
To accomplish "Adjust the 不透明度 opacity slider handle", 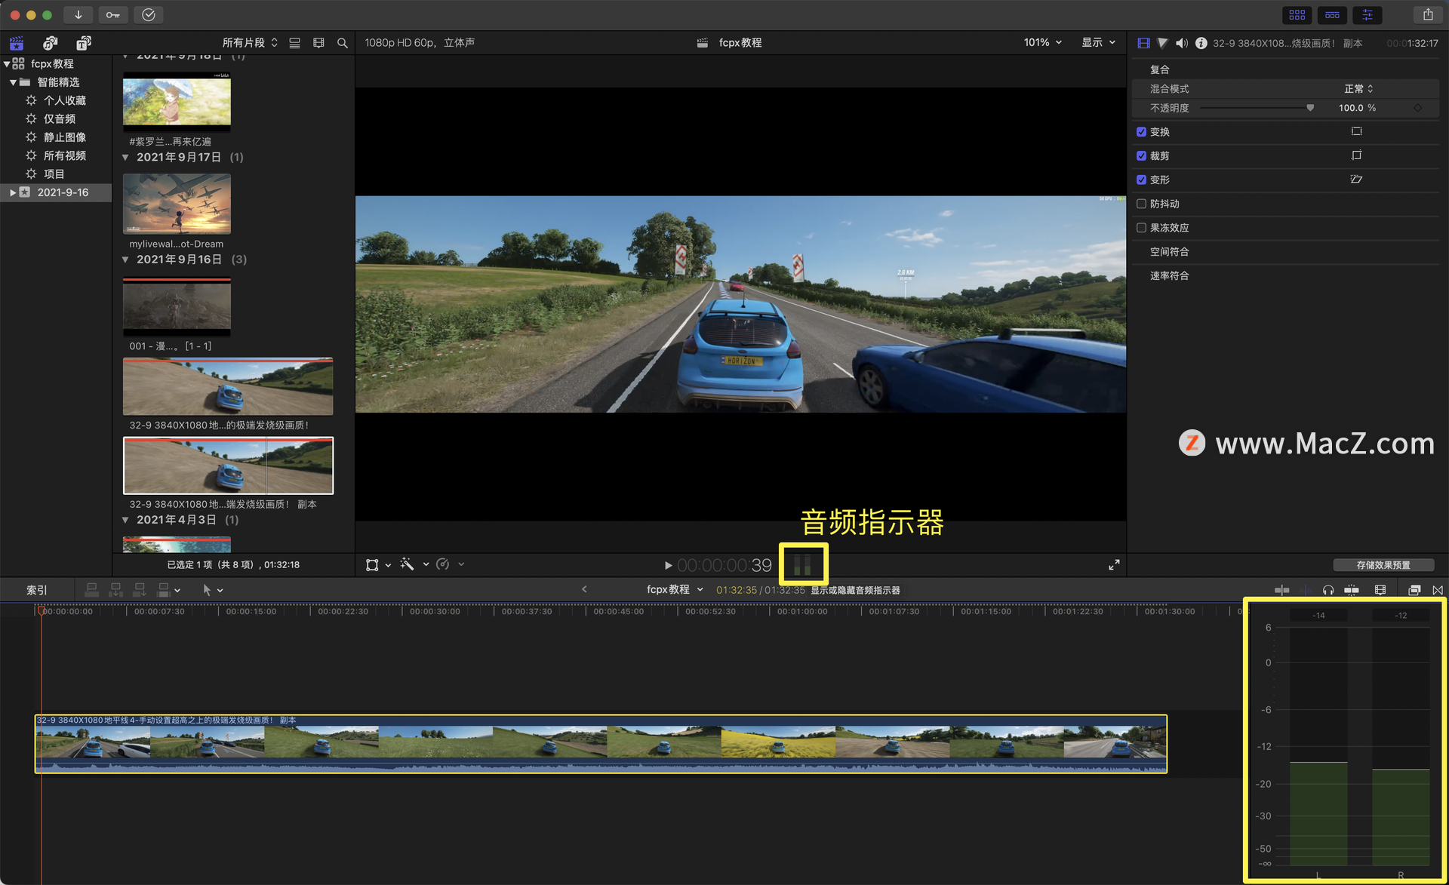I will [x=1310, y=108].
